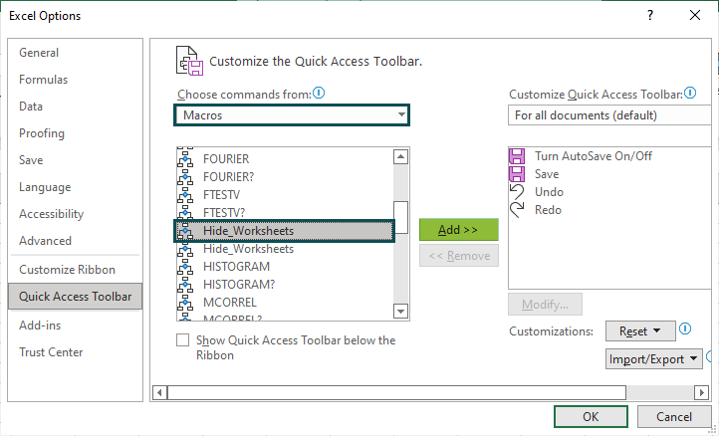Click the horizontal scrollbar left arrow
The height and width of the screenshot is (436, 719).
pyautogui.click(x=159, y=392)
